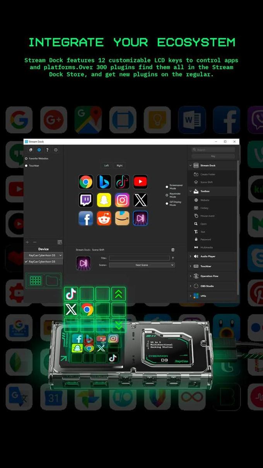Screen dimensions: 263x468
Task: Switch to the green folder view icon
Action: [51, 280]
